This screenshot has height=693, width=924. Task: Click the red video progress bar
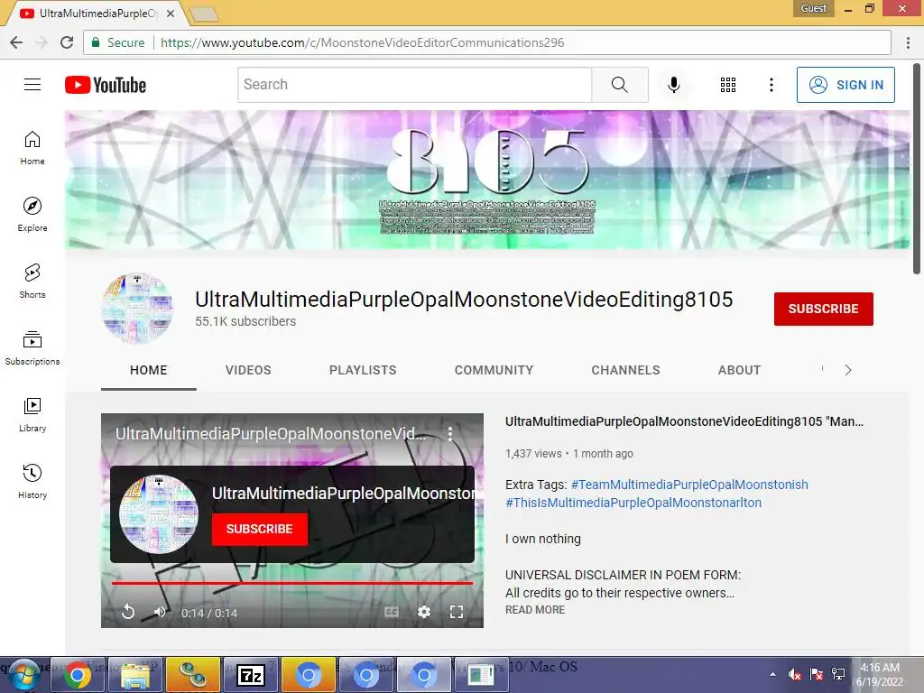click(292, 584)
